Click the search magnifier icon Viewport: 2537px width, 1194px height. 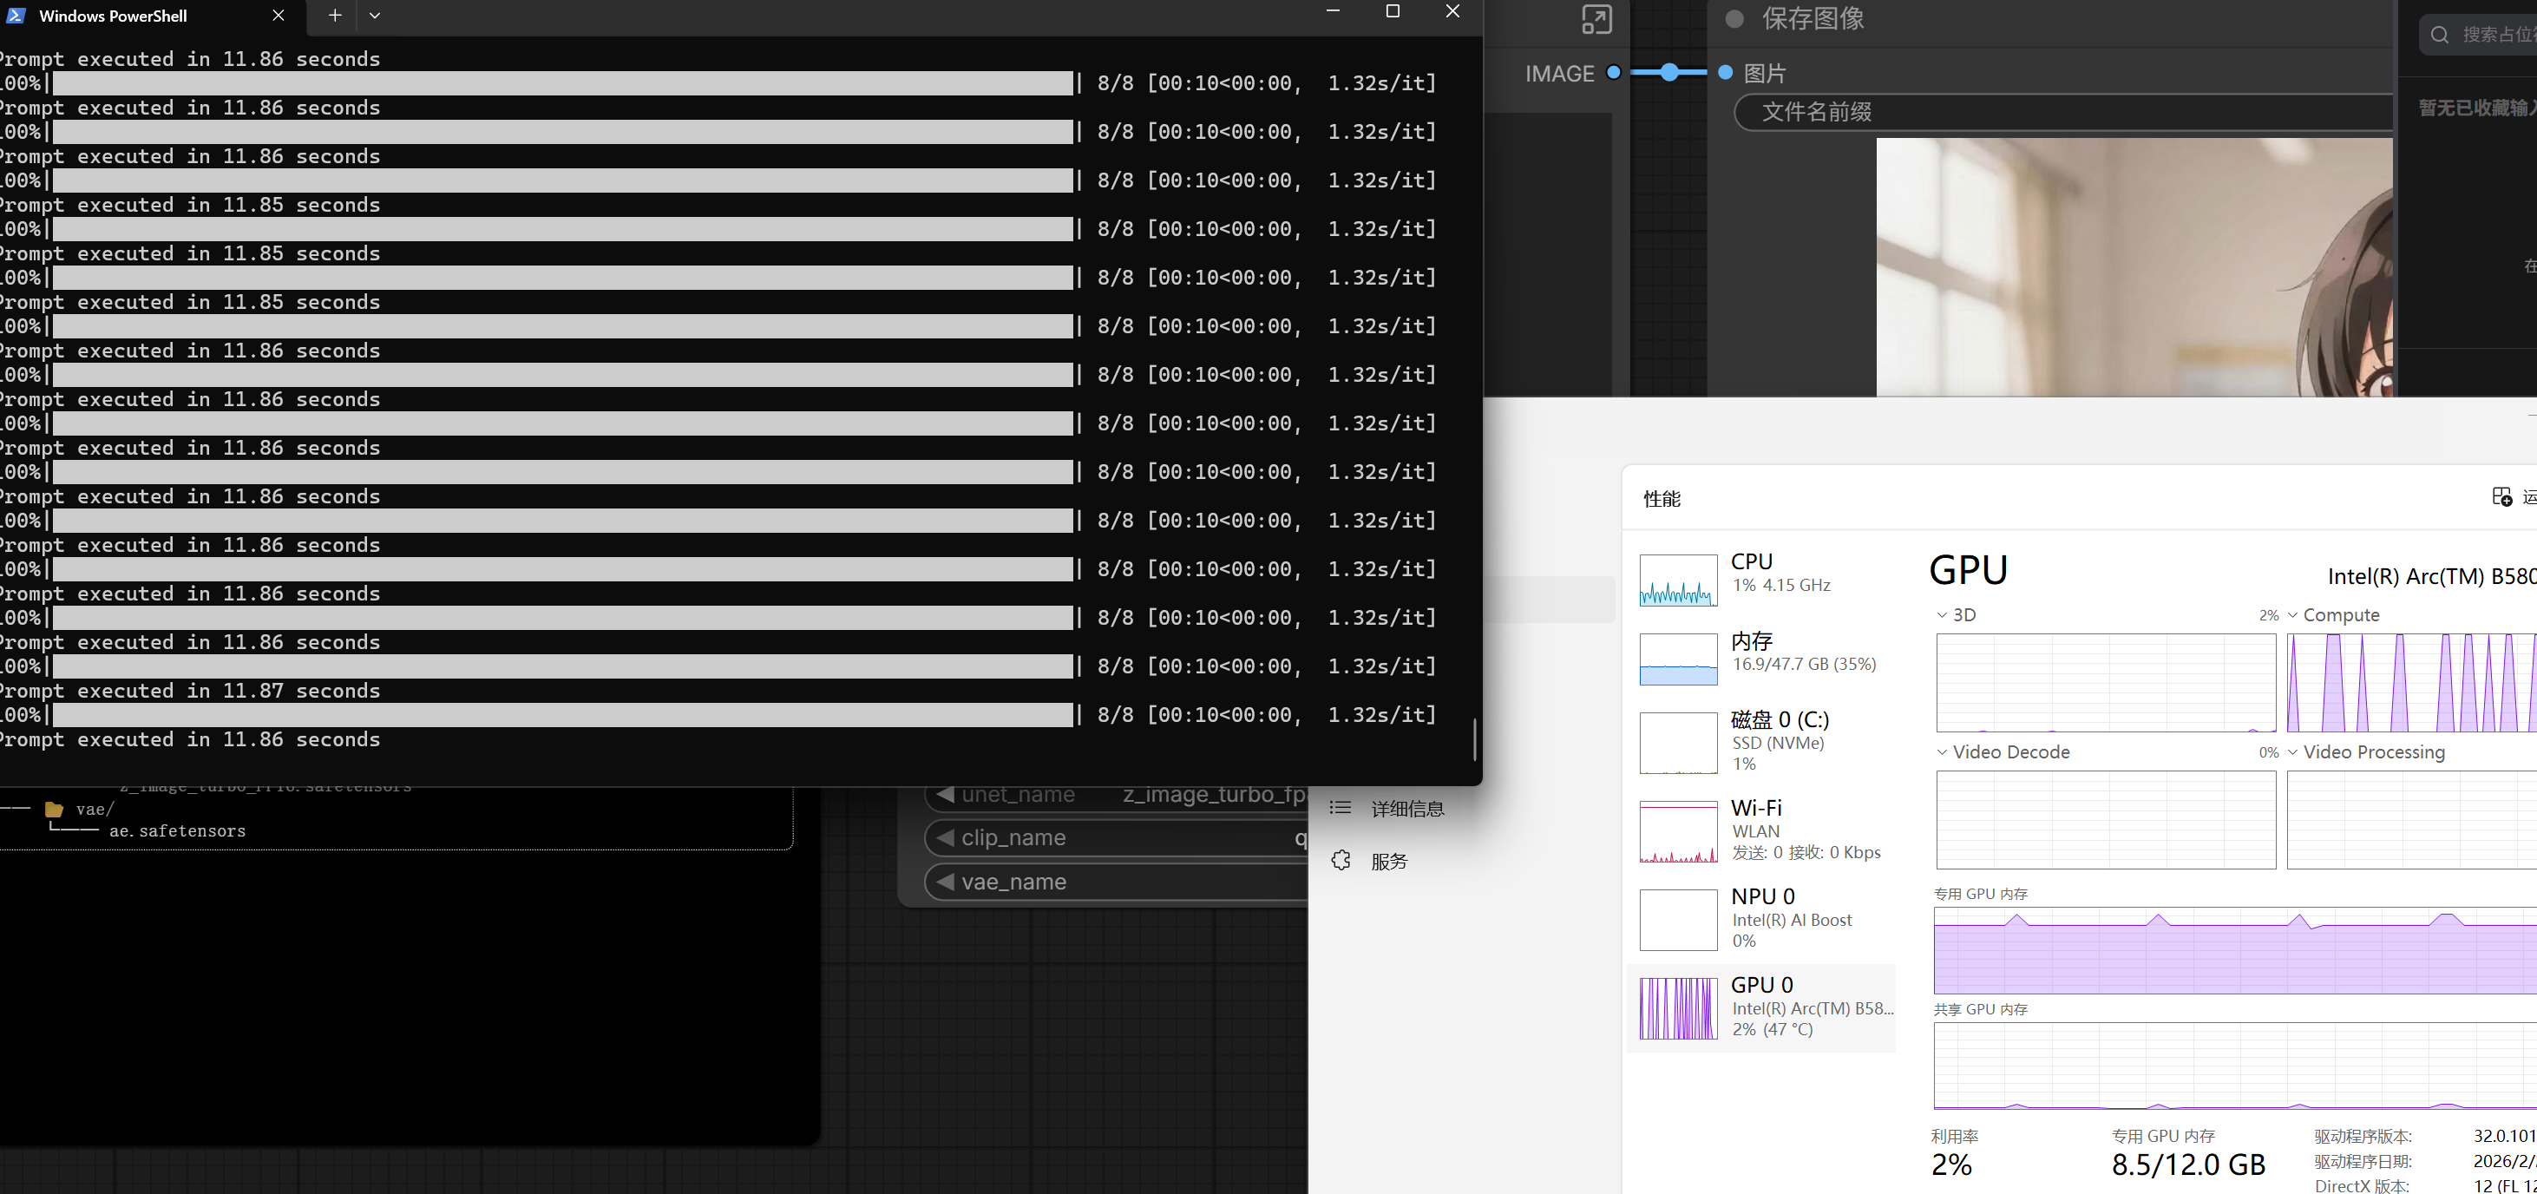2440,35
